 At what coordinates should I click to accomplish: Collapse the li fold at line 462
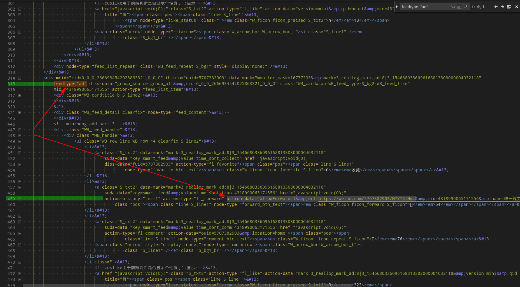(x=20, y=216)
